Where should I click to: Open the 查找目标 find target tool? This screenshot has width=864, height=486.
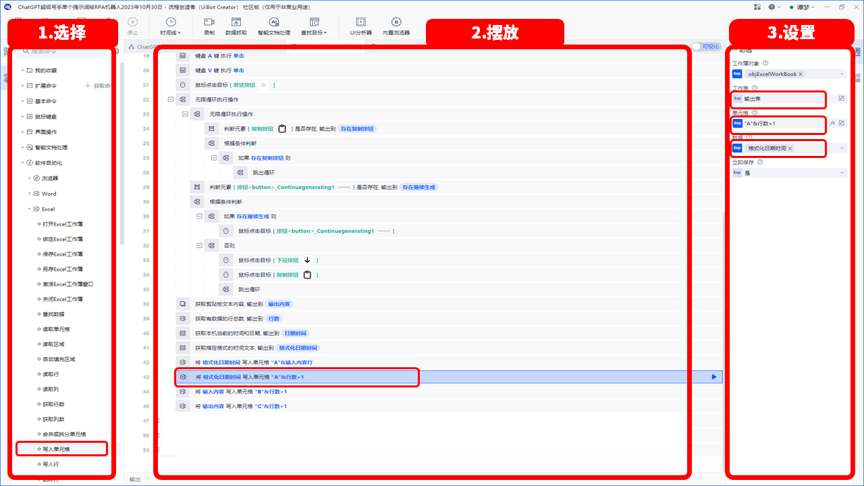click(x=314, y=26)
